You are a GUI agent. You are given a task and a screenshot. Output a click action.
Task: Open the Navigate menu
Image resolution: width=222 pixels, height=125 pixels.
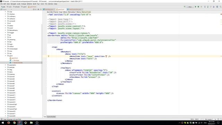click(14, 4)
